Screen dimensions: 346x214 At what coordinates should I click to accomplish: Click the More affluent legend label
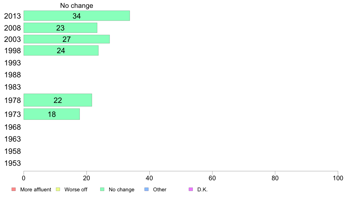(x=36, y=190)
